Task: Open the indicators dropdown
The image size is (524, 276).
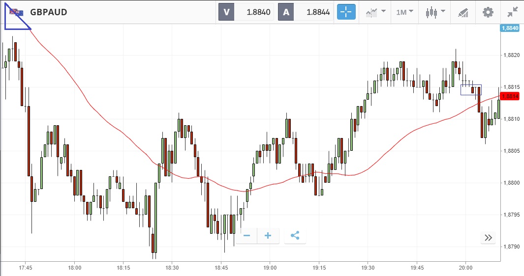Action: pos(375,12)
